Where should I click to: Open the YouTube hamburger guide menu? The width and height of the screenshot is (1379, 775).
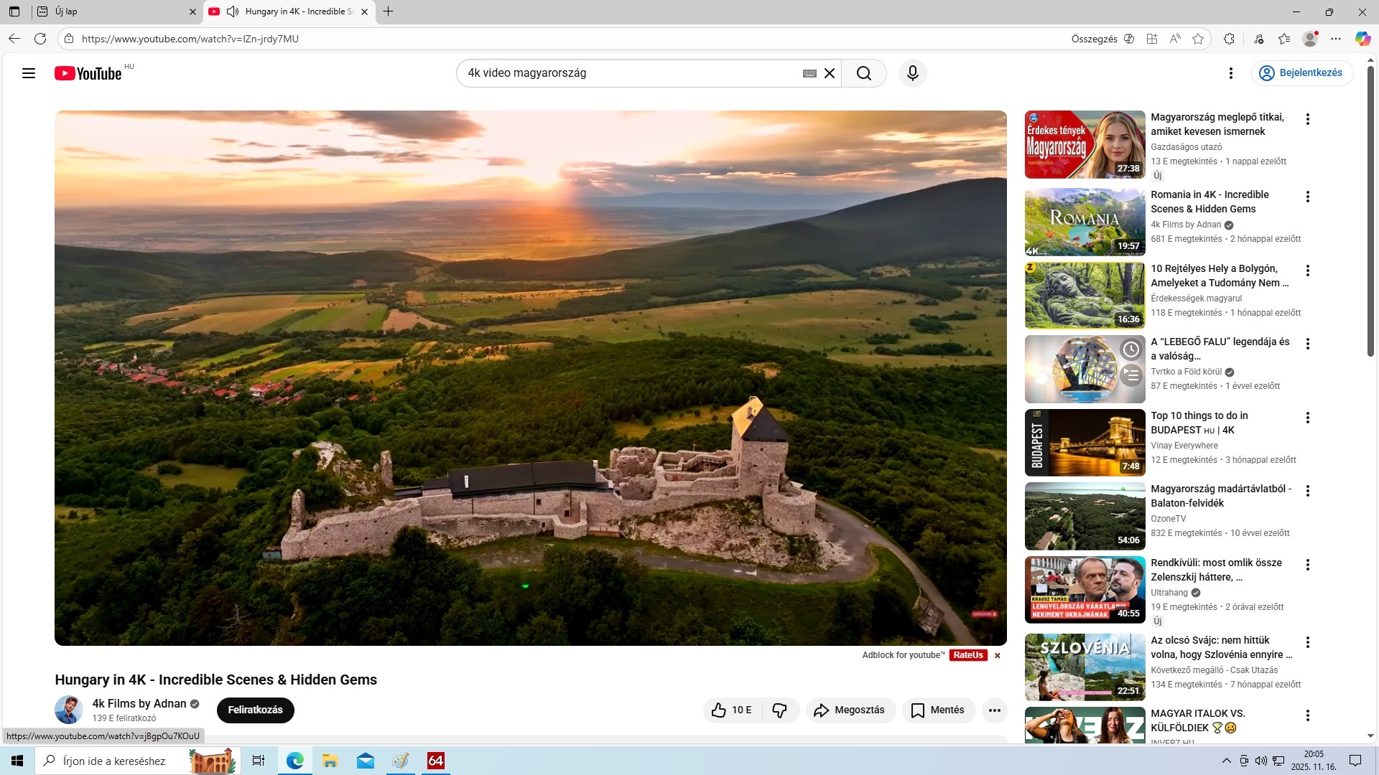coord(29,73)
